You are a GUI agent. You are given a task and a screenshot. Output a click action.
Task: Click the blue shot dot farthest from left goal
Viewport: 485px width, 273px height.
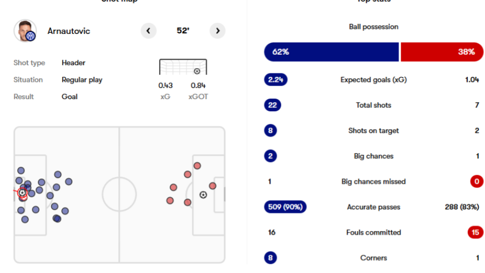click(x=69, y=181)
